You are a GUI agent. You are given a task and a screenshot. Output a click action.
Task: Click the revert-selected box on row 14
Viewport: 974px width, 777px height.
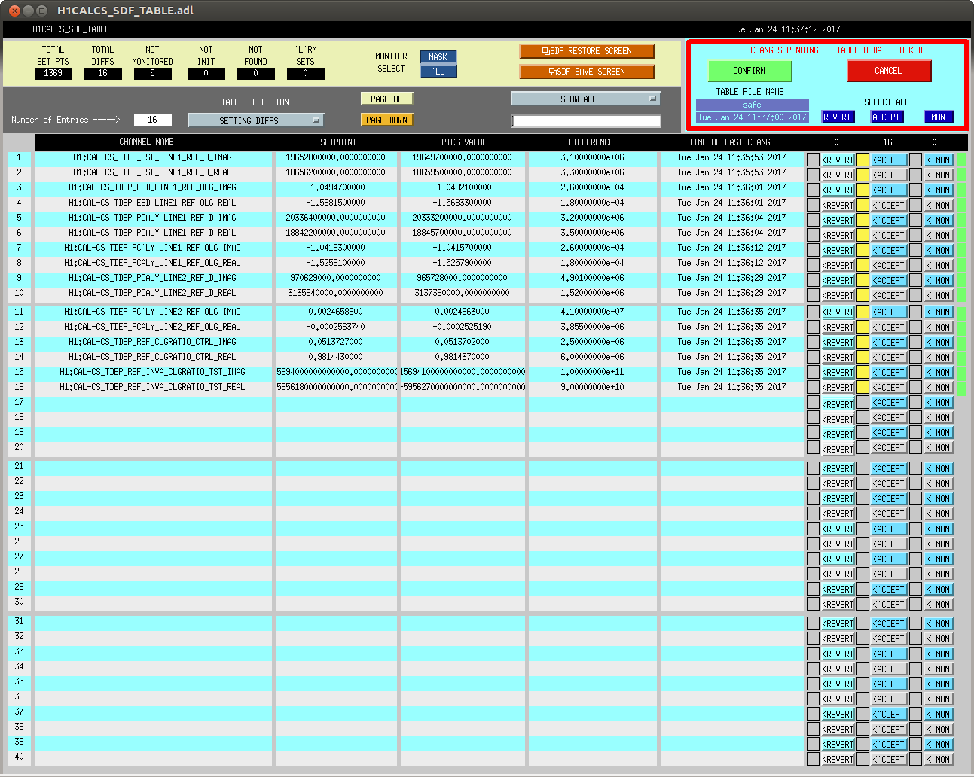click(813, 357)
